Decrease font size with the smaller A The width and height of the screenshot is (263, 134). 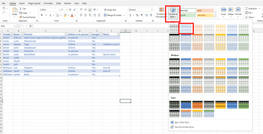75,10
